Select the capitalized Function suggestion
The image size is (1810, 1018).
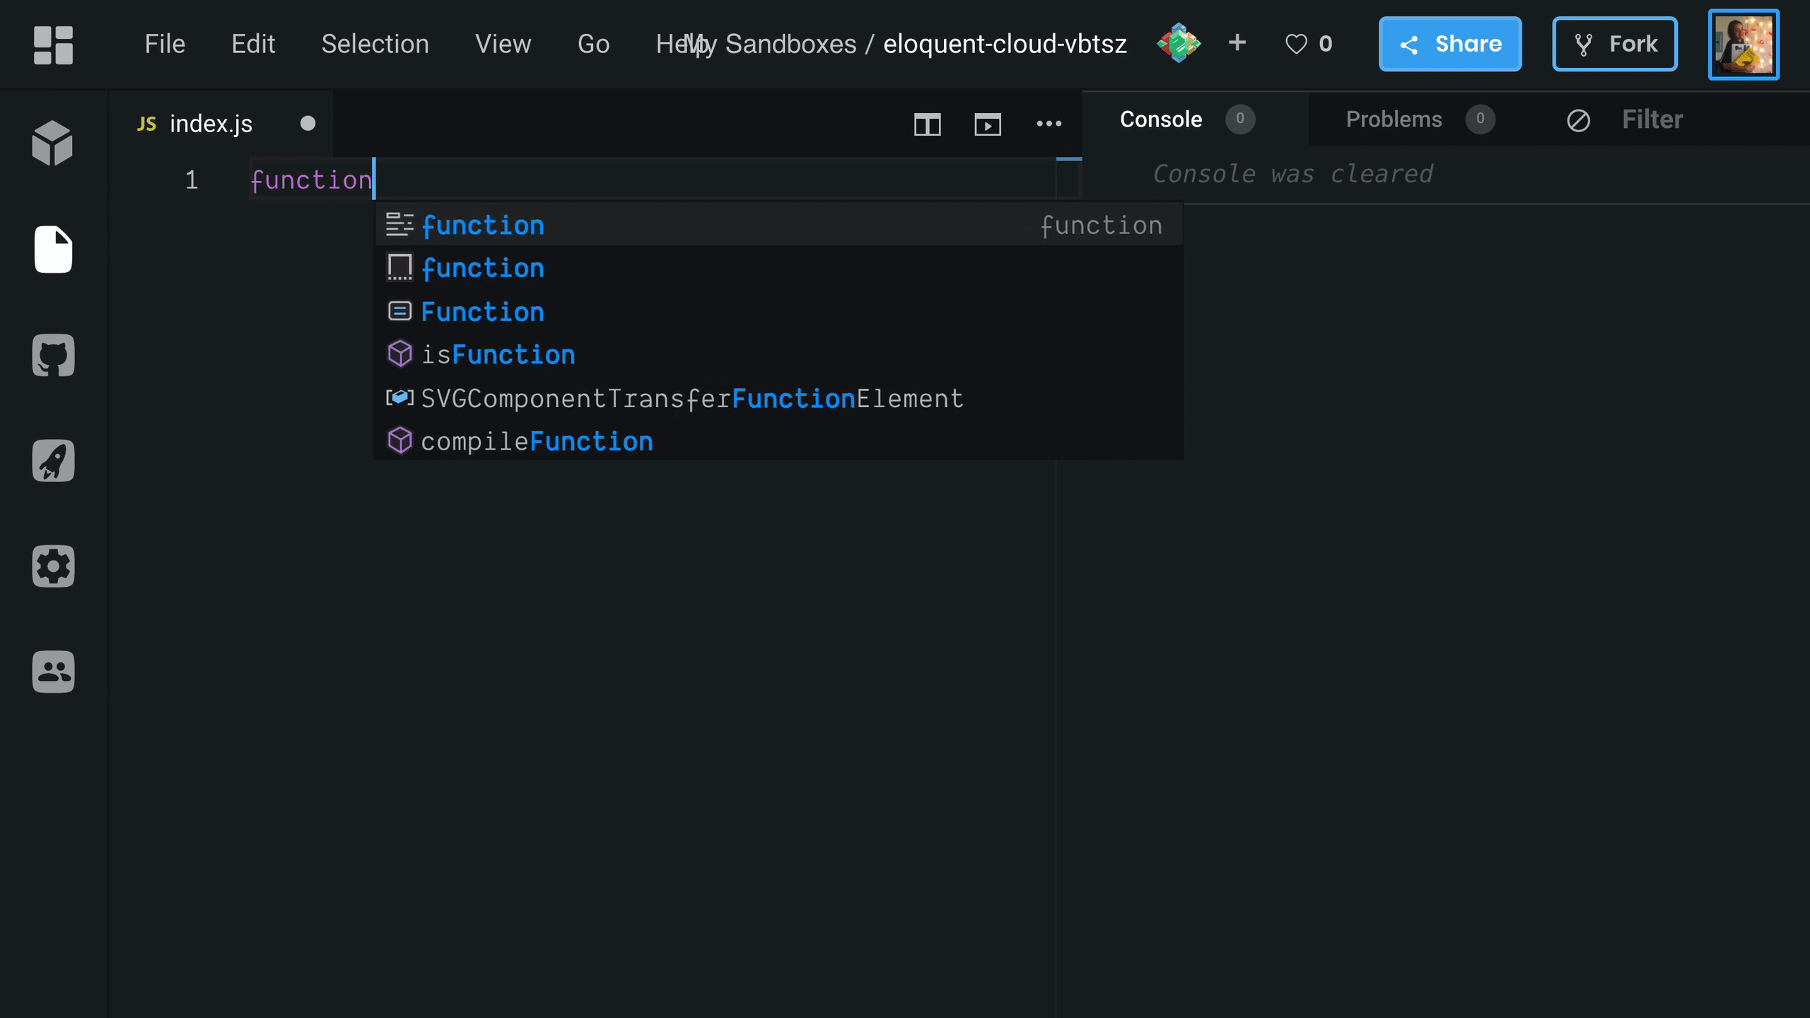778,312
